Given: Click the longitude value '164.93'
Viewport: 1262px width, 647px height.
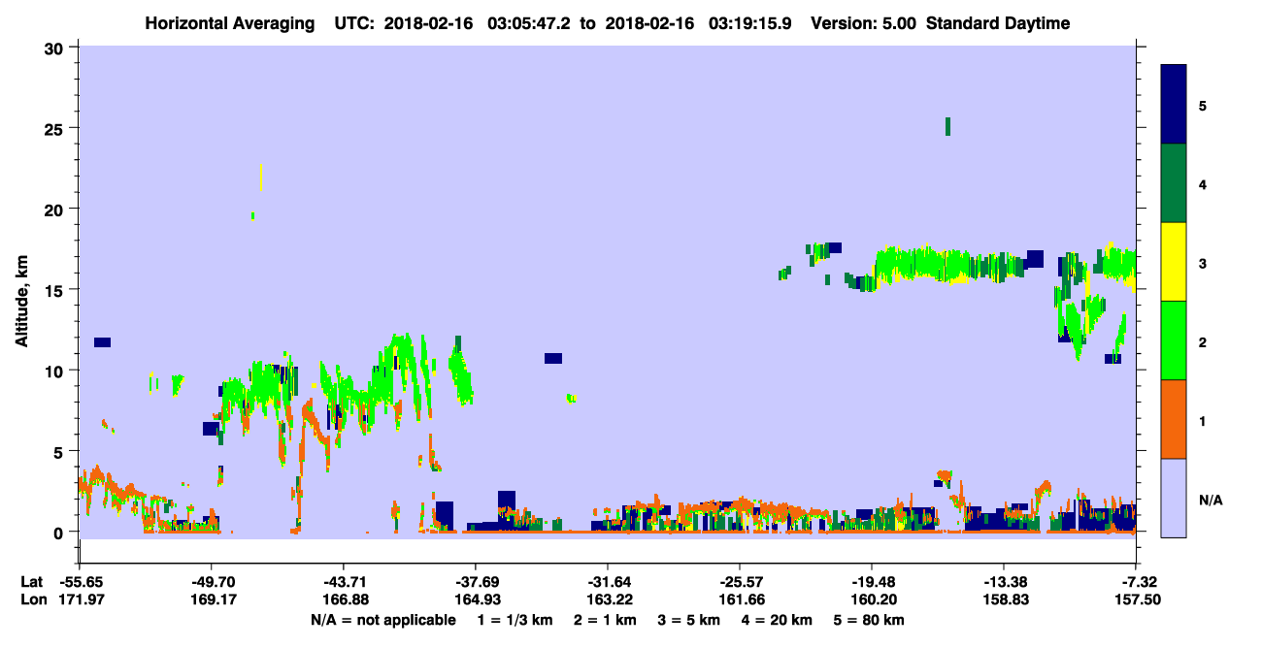Looking at the screenshot, I should click(x=476, y=599).
